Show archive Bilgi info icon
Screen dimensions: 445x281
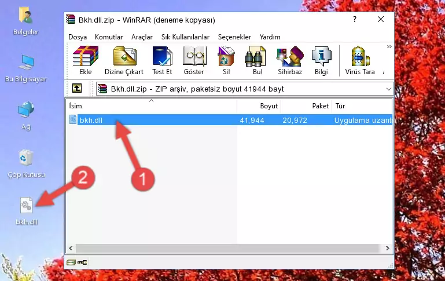322,56
